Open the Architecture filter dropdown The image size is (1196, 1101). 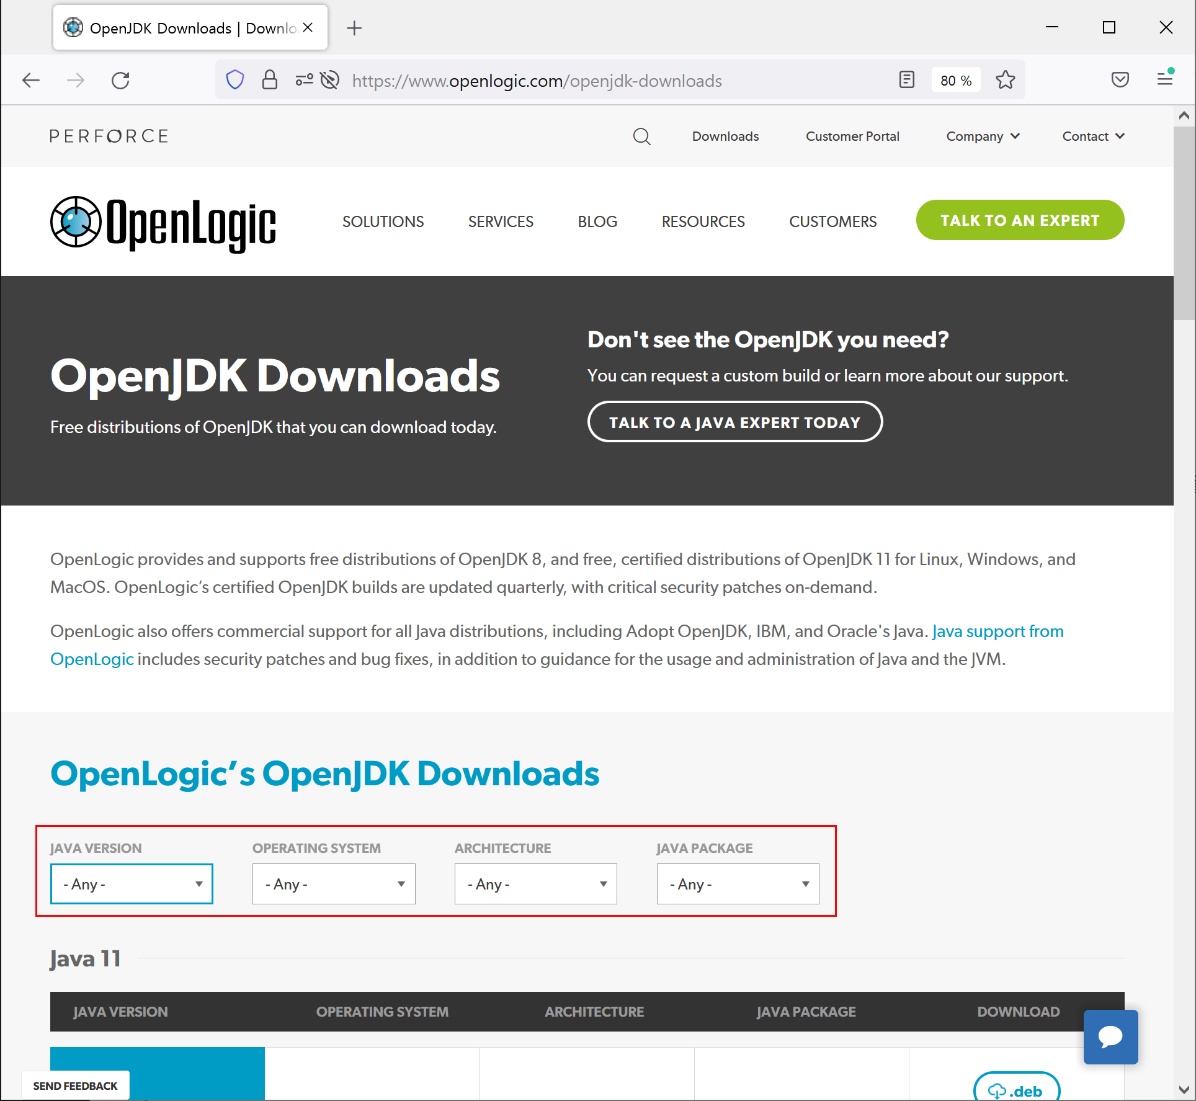(x=535, y=883)
